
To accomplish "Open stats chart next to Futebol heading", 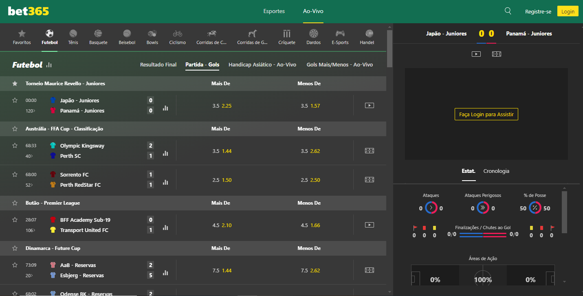I will (x=49, y=64).
